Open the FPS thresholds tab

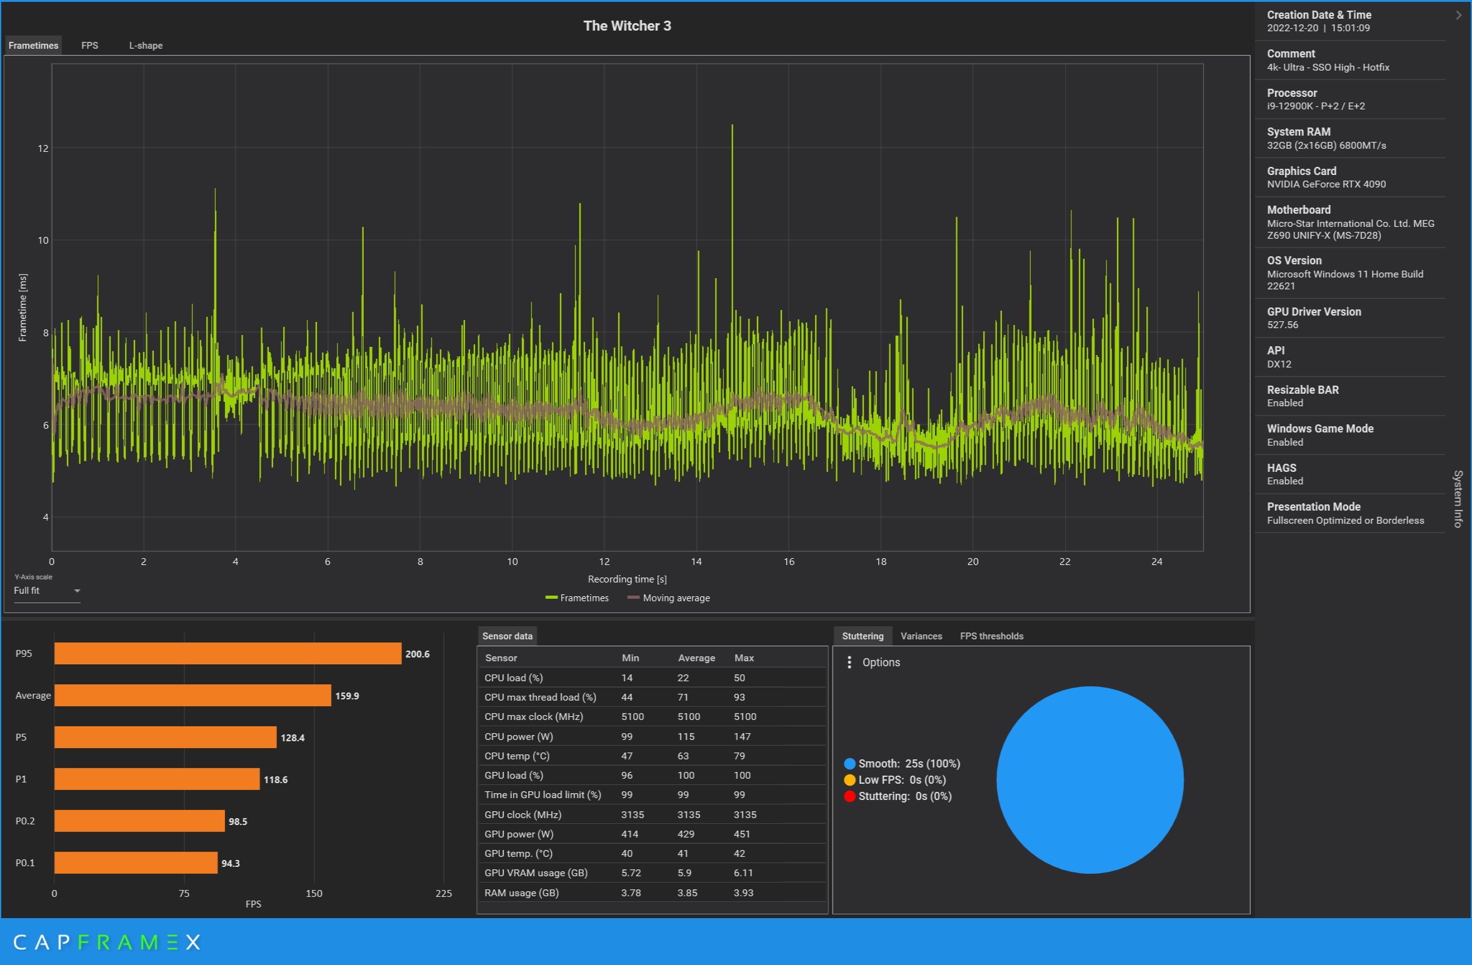(991, 636)
